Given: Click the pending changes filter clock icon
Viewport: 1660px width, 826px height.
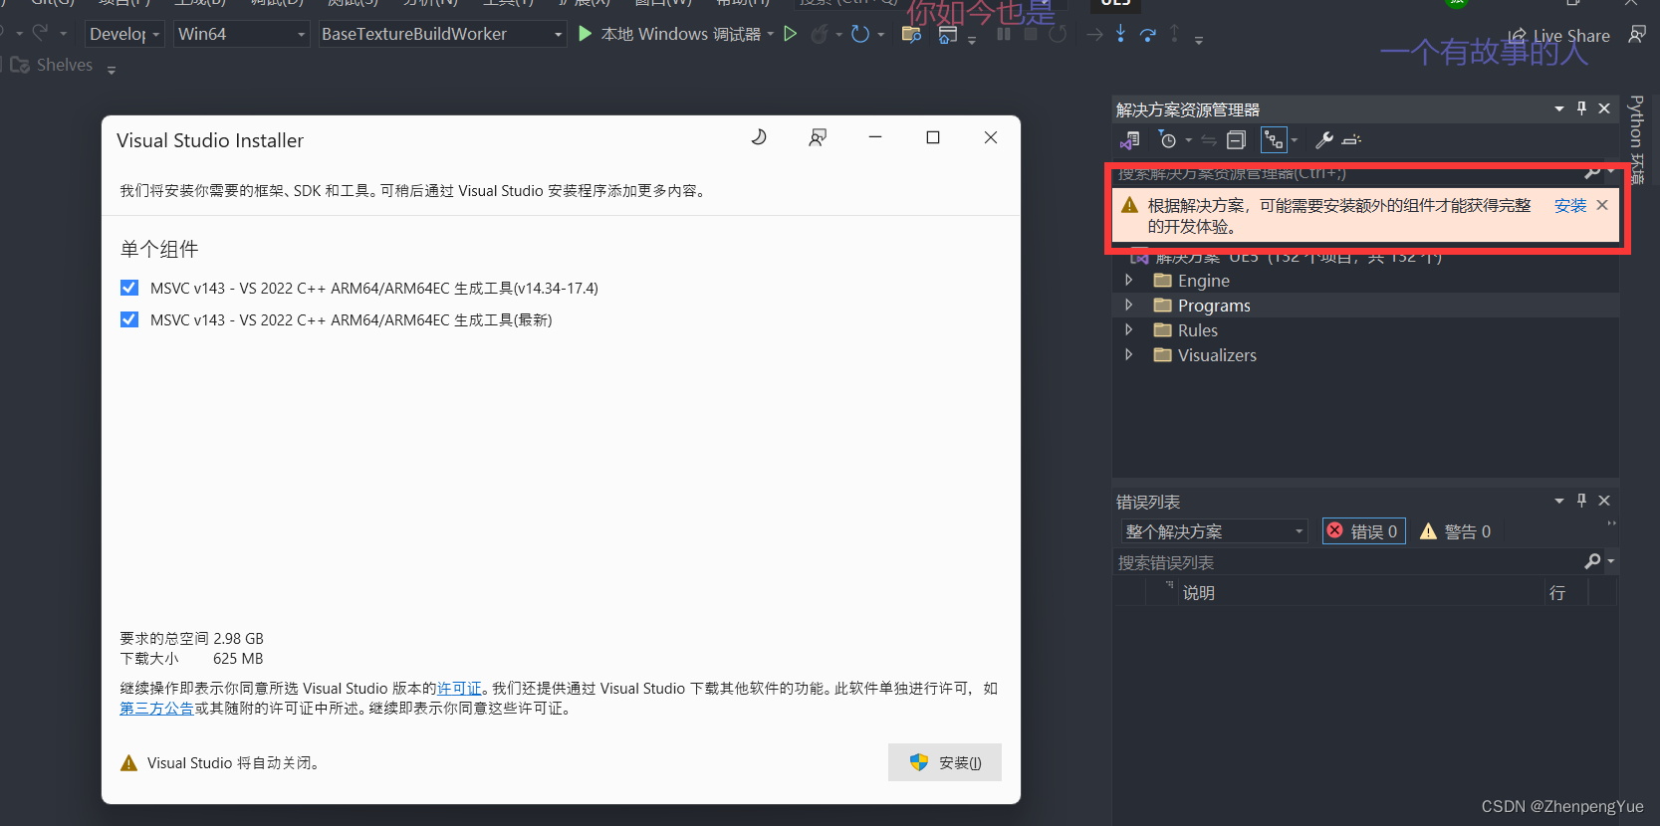Looking at the screenshot, I should (1169, 140).
